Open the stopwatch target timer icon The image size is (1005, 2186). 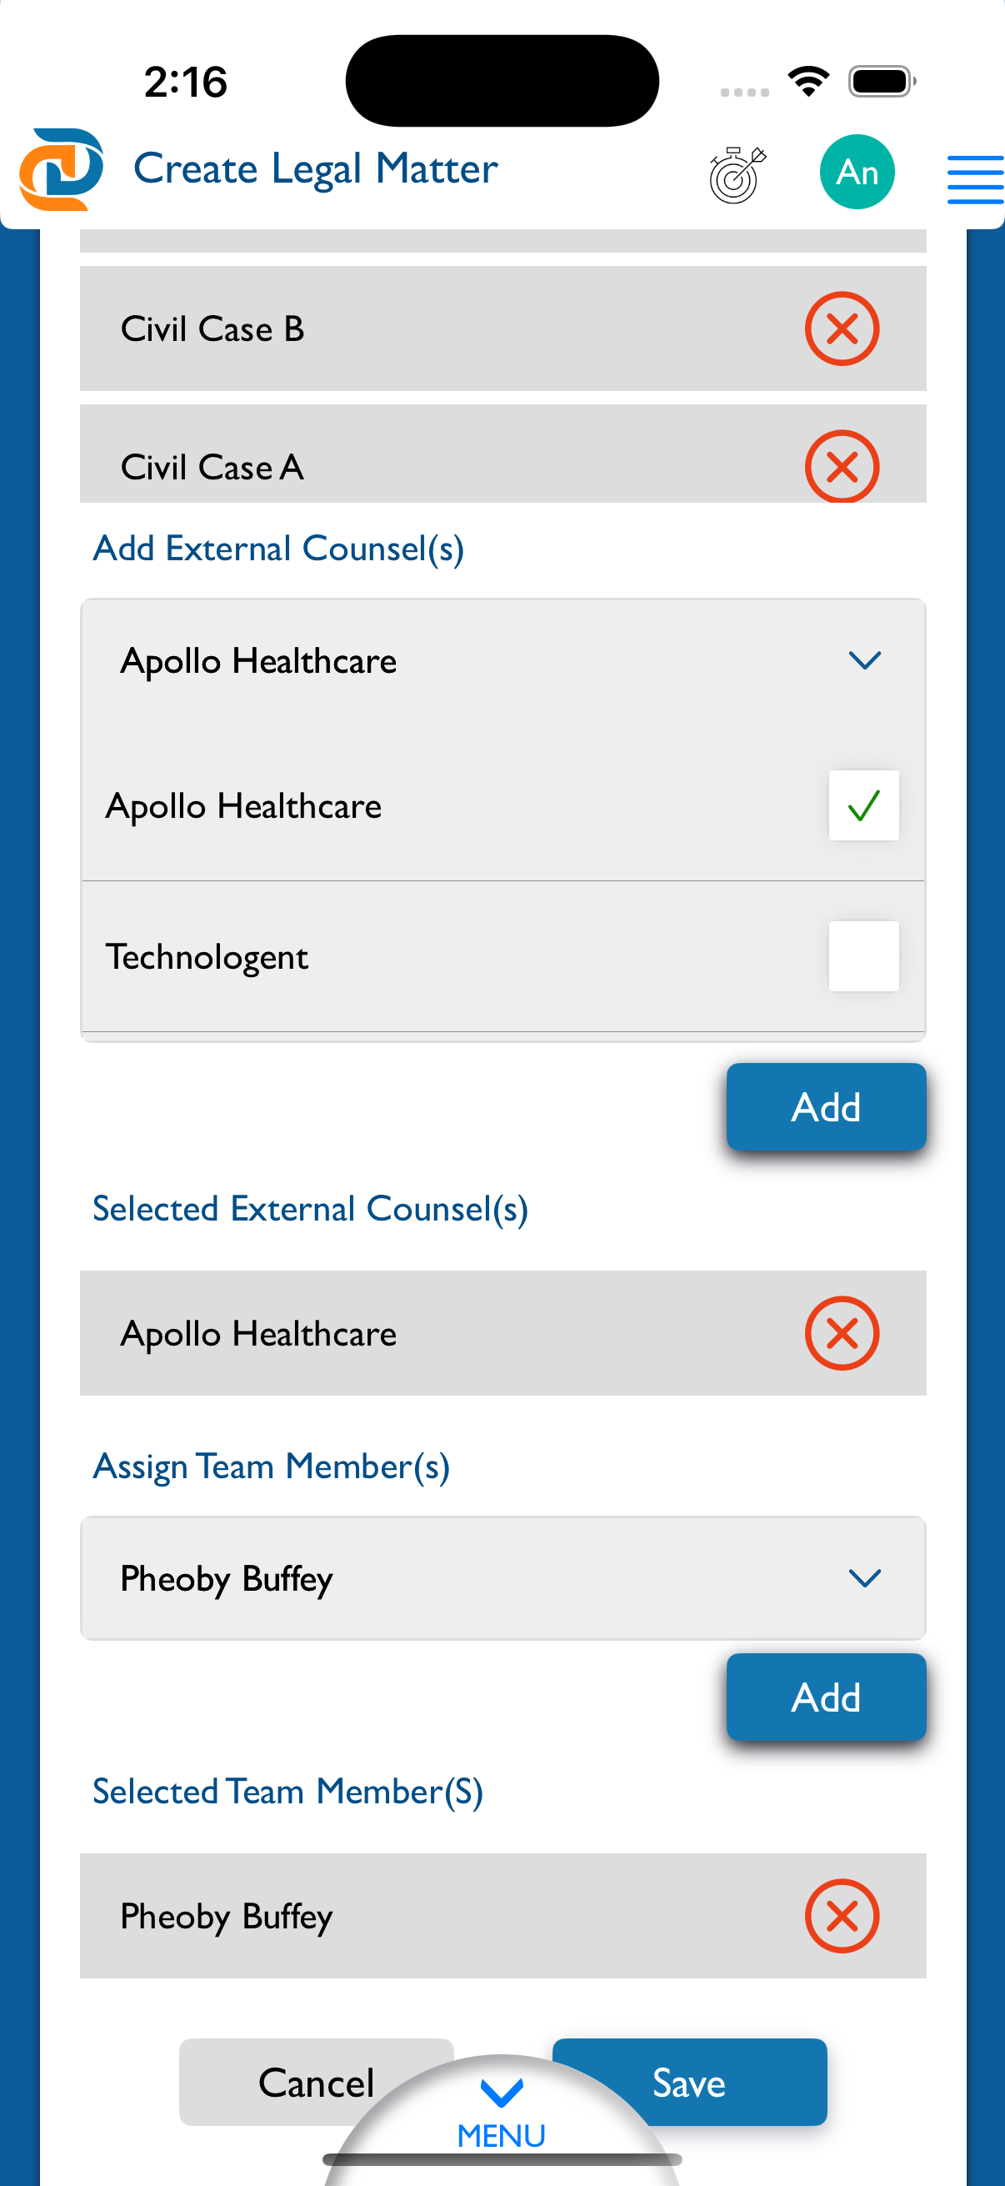[x=737, y=174]
